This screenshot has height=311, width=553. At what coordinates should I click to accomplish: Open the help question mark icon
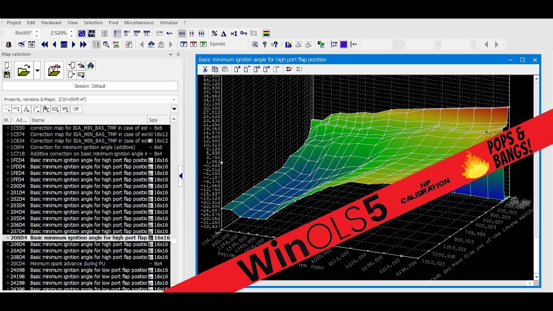[265, 44]
